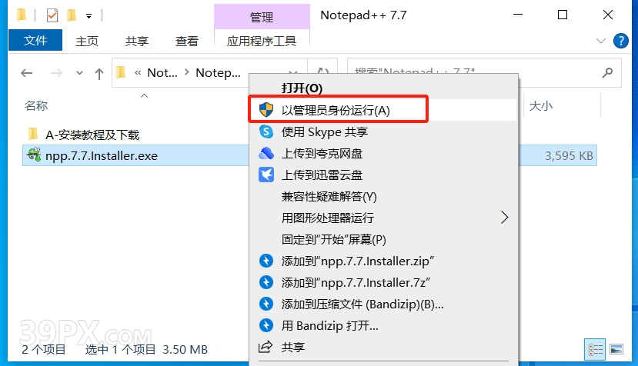638x366 pixels.
Task: Click the breadcrumb overflow double chevron
Action: 138,73
